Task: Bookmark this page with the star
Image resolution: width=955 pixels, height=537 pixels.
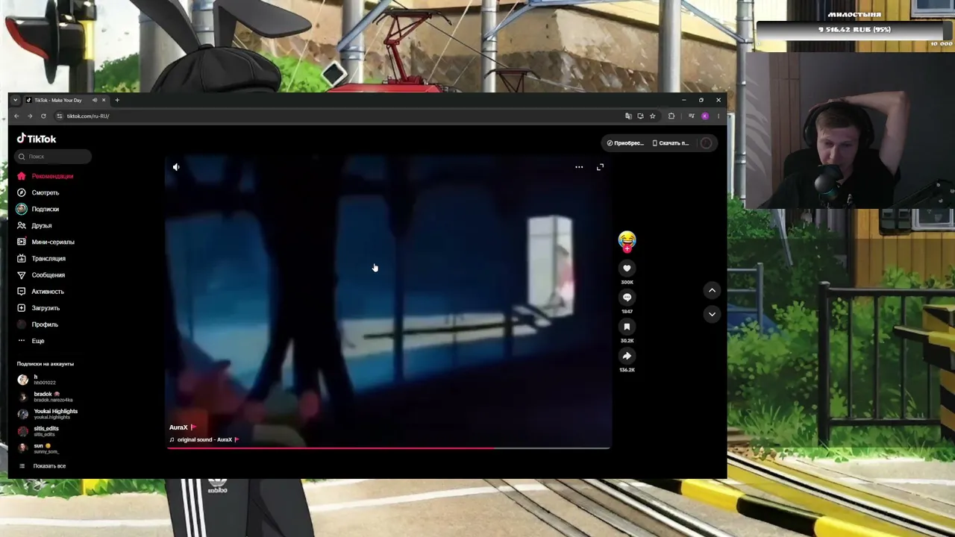Action: coord(652,116)
